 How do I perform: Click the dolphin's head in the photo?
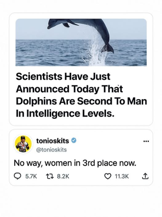point(54,24)
